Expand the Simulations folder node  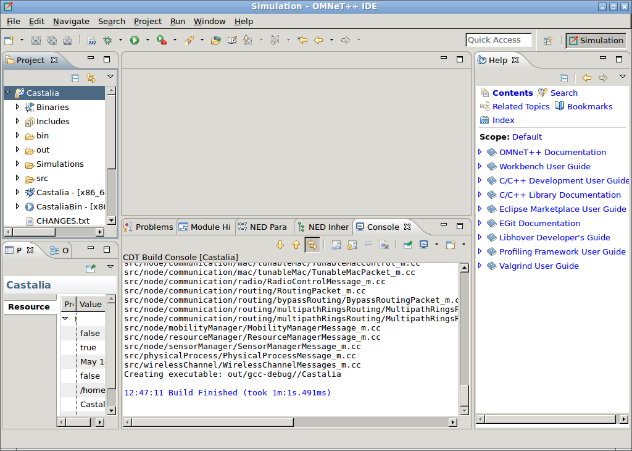[x=17, y=163]
